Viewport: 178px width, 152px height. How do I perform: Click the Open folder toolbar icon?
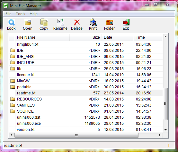pos(28,22)
